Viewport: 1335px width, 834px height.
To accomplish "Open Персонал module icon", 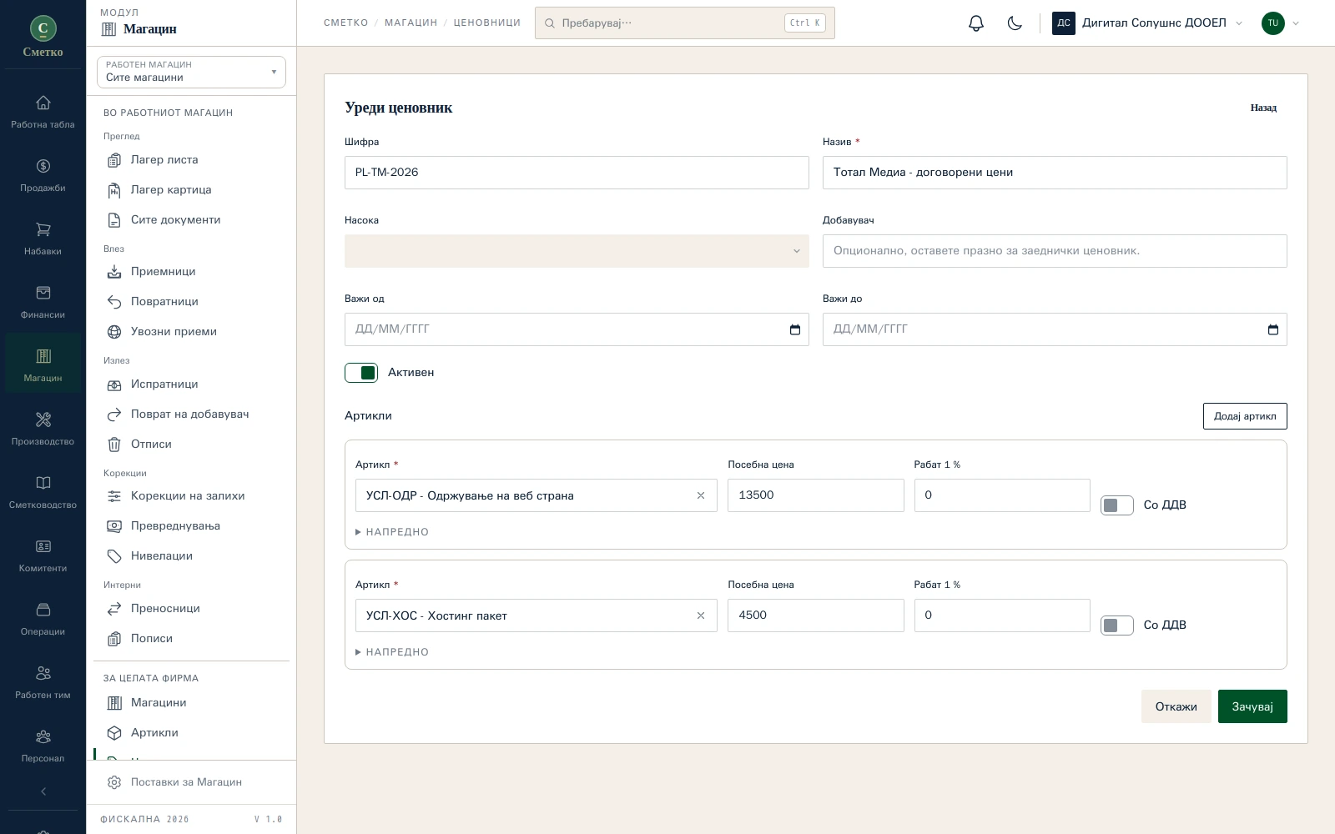I will coord(43,736).
